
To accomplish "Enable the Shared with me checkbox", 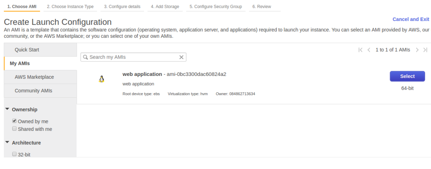I will coord(14,129).
